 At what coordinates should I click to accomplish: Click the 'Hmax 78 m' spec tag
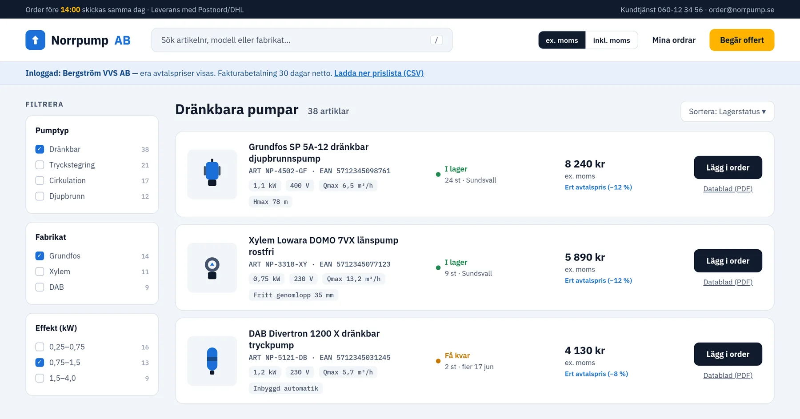(x=270, y=202)
